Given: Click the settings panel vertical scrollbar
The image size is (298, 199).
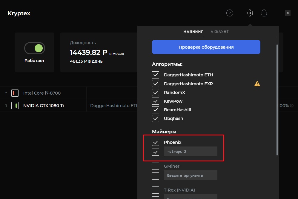Looking at the screenshot, I should (x=277, y=100).
